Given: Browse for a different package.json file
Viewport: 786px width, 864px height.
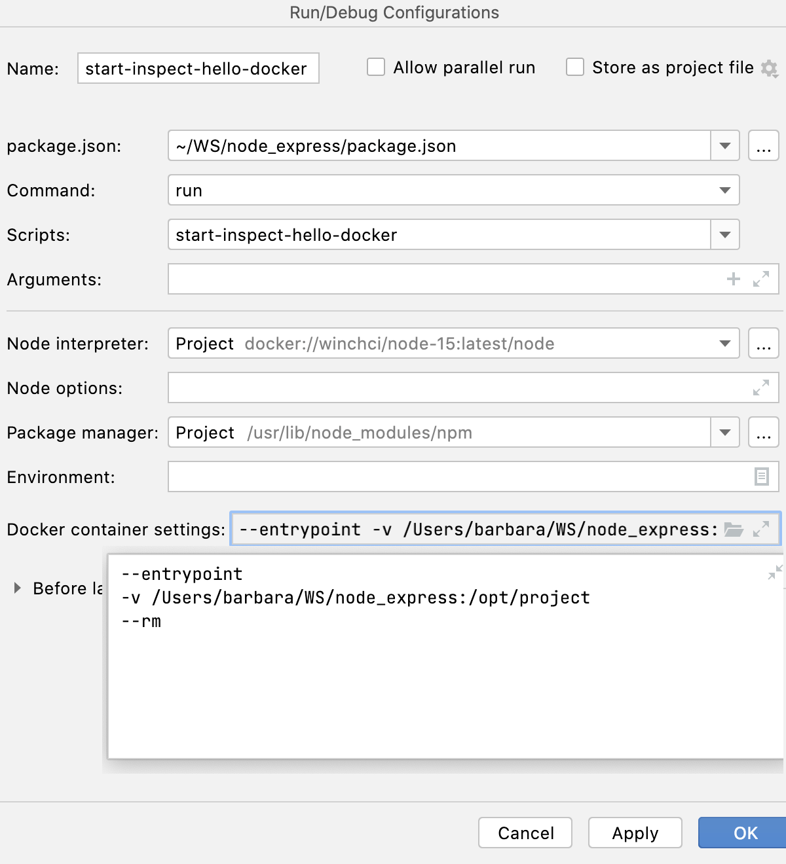Looking at the screenshot, I should (763, 145).
